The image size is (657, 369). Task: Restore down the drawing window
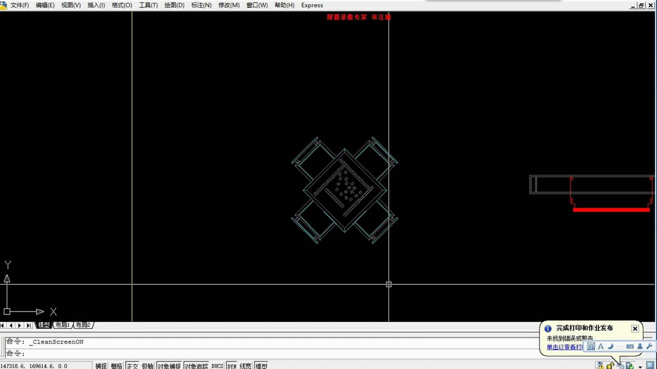click(x=641, y=5)
